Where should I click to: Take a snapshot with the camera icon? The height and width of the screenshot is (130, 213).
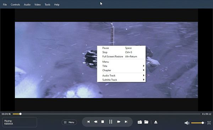[x=140, y=122]
